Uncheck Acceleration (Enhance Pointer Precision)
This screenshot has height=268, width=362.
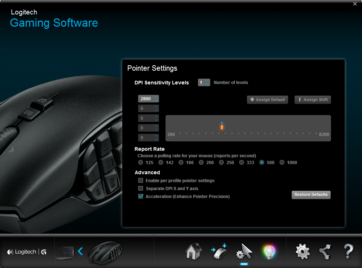pos(141,196)
